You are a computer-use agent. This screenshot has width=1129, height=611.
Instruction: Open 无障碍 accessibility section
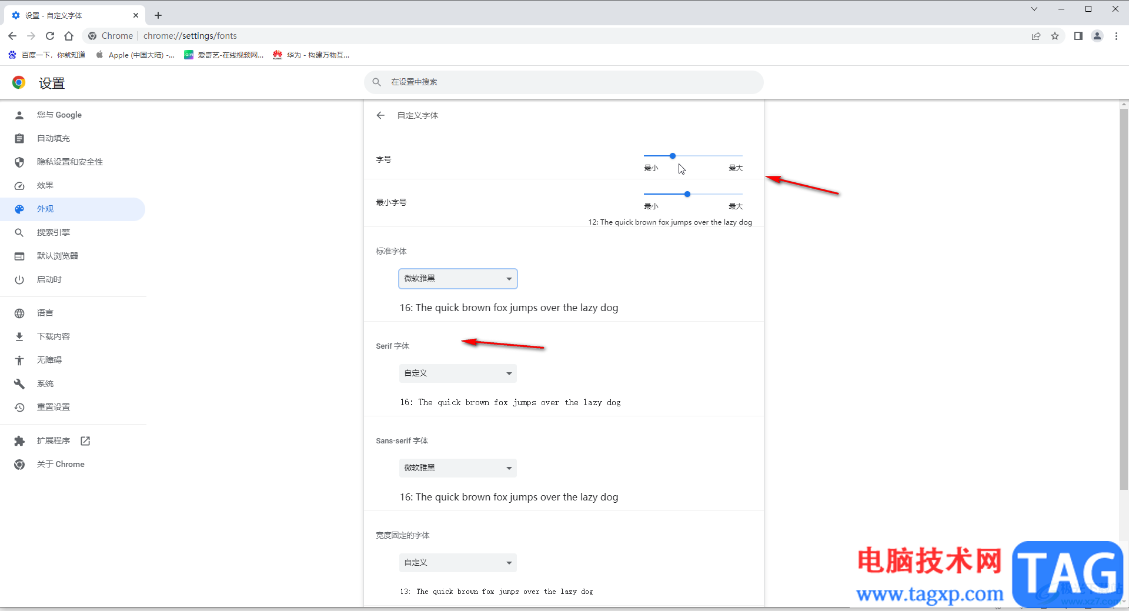(73, 360)
